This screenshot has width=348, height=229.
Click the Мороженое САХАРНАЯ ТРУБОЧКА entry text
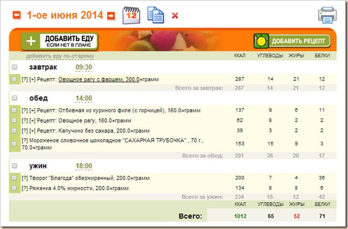(x=112, y=144)
